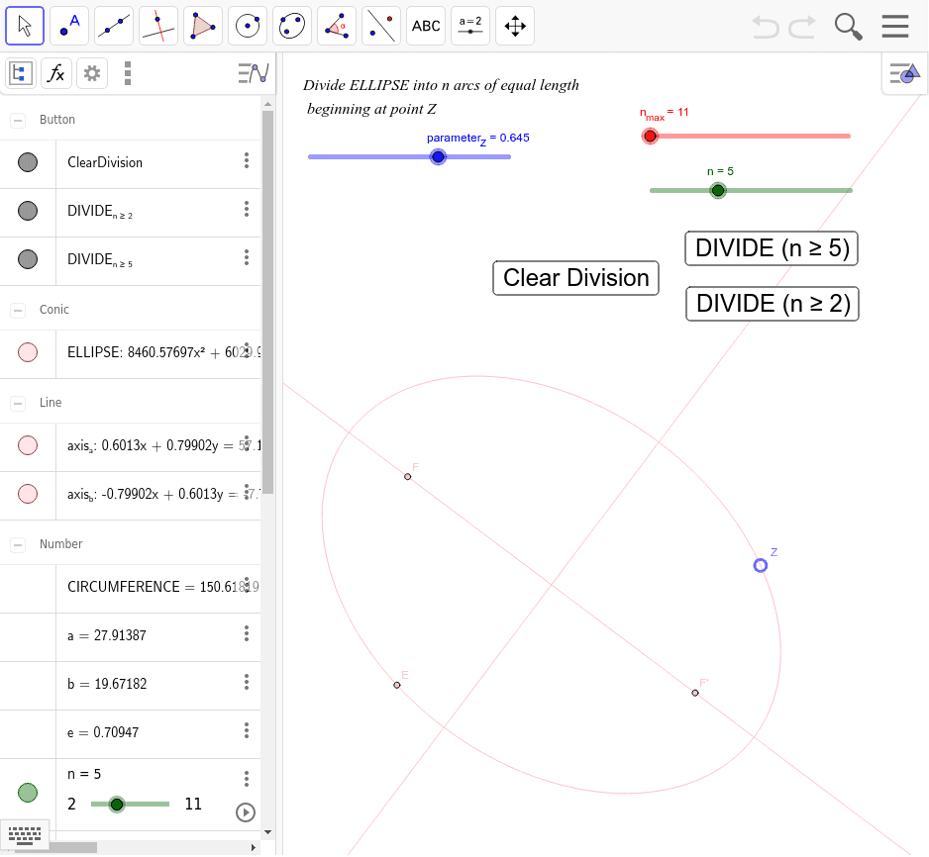
Task: Open more options for n = 5 row
Action: [247, 779]
